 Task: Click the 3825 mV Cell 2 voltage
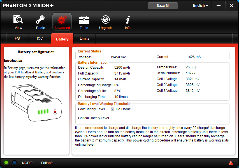click(x=192, y=85)
